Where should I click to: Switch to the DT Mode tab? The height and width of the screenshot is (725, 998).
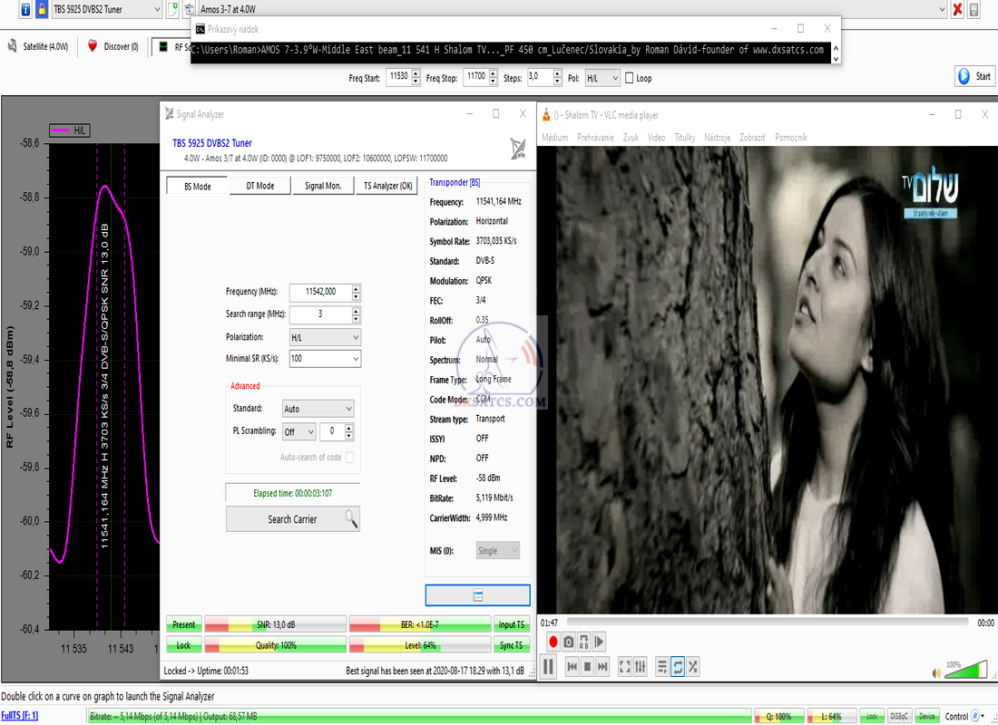259,186
